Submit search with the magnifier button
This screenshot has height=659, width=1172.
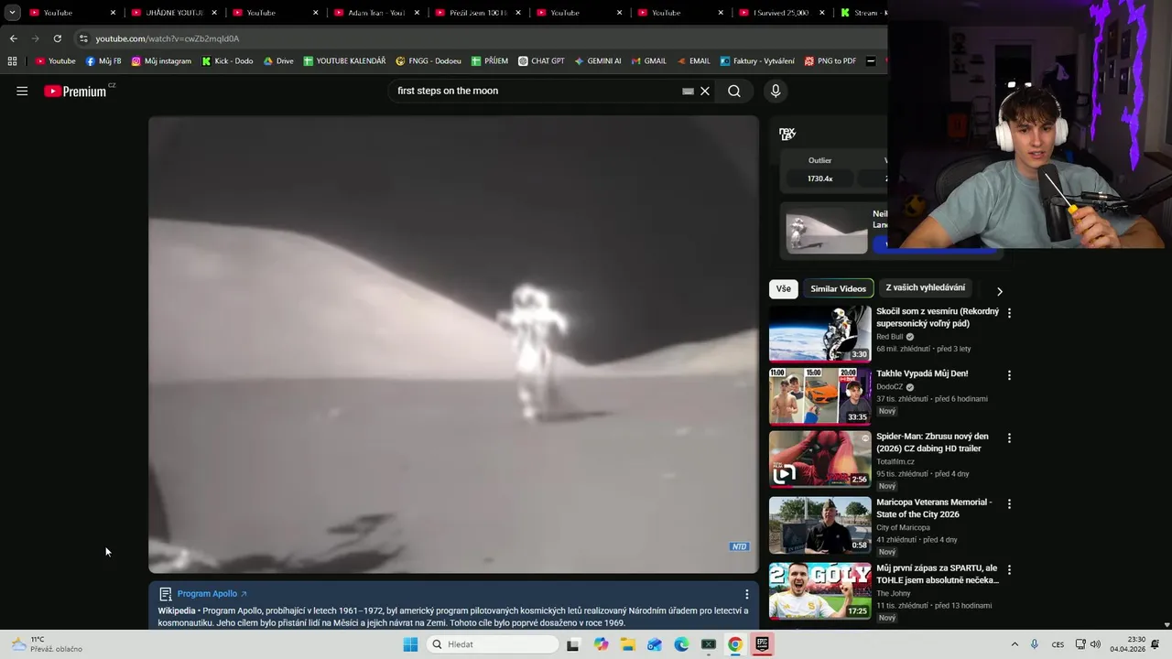(734, 92)
